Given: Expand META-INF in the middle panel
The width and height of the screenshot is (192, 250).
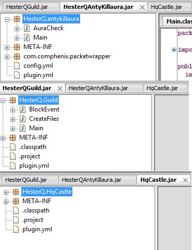Looking at the screenshot, I should (x=3, y=138).
